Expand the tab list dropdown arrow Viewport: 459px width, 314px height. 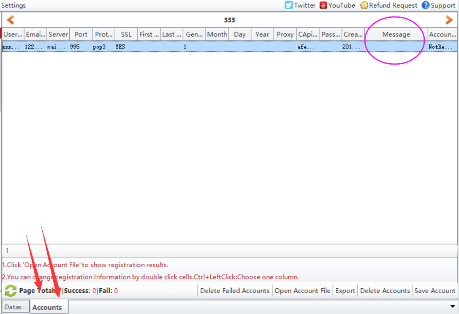(453, 306)
